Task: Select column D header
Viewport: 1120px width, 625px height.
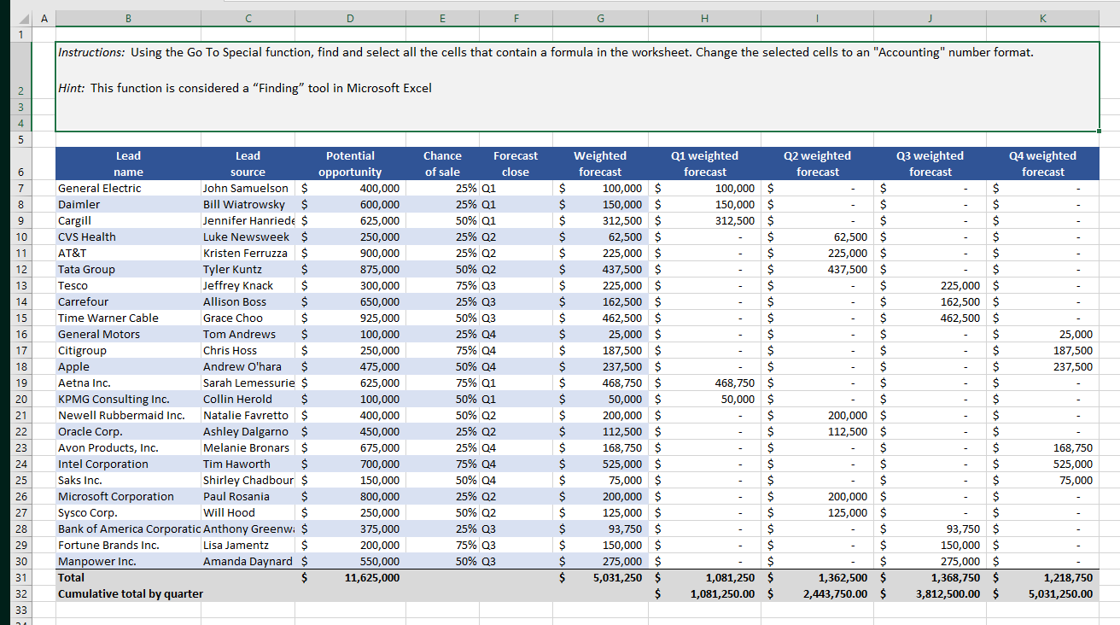Action: point(350,17)
